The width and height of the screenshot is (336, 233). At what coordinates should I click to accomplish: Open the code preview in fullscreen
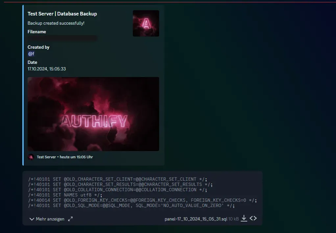(70, 219)
